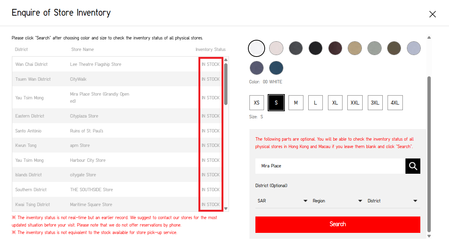Screen dimensions: 449x247
Task: Select size XS
Action: pyautogui.click(x=257, y=103)
